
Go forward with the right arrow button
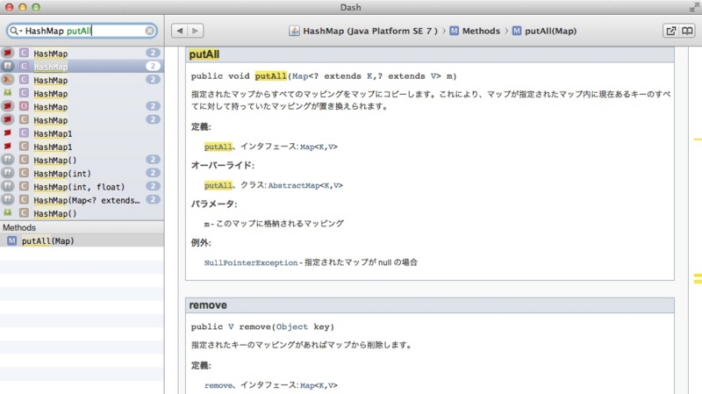tap(196, 31)
